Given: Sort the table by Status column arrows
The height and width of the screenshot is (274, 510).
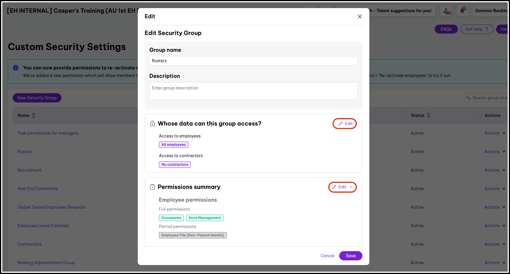Looking at the screenshot, I should (x=429, y=115).
